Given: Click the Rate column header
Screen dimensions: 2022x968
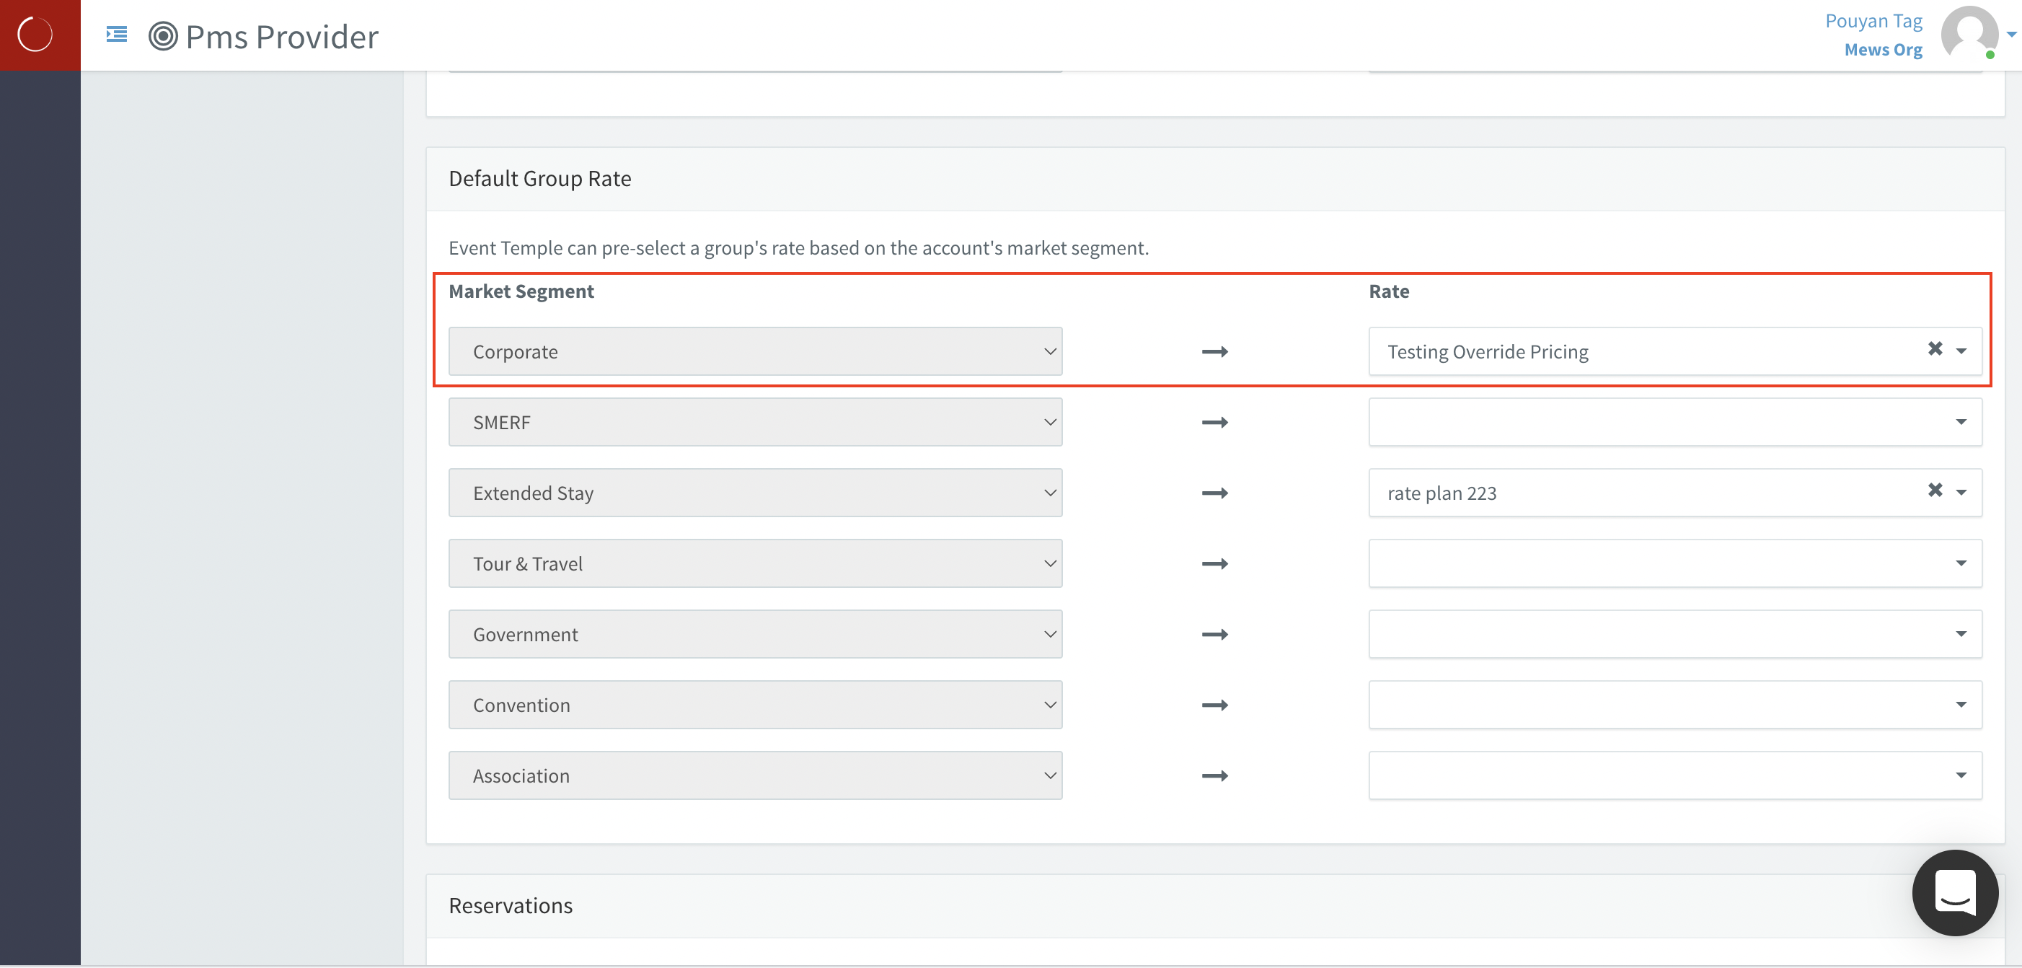Looking at the screenshot, I should (1389, 291).
